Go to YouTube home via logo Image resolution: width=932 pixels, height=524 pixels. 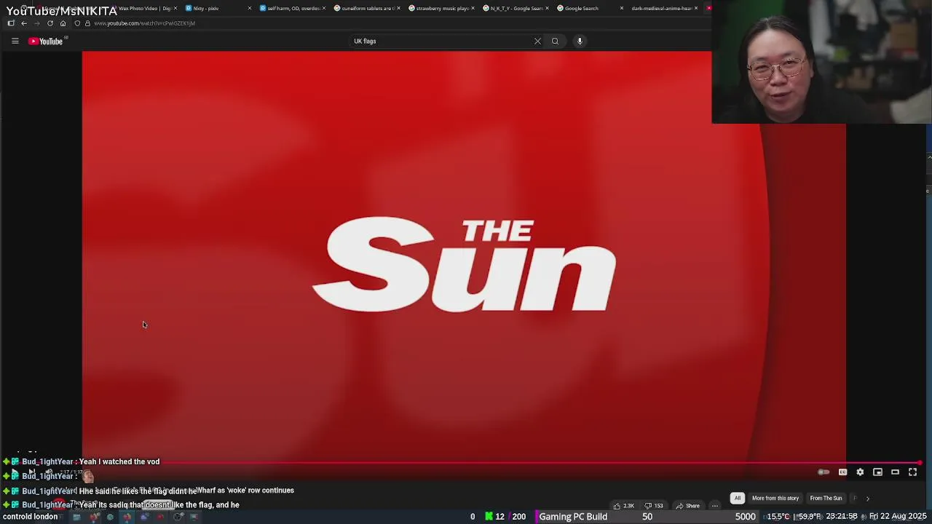pyautogui.click(x=47, y=41)
